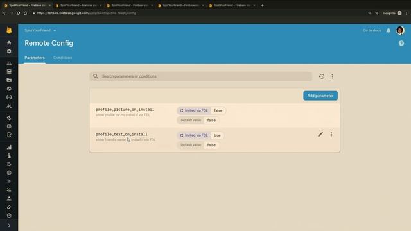
Task: Click the Firebase logo in the sidebar
Action: pos(9,30)
